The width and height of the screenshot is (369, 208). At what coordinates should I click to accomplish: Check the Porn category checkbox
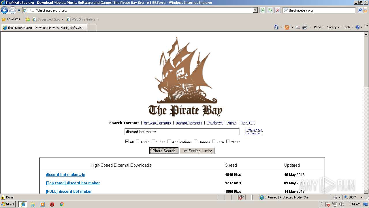(x=214, y=142)
